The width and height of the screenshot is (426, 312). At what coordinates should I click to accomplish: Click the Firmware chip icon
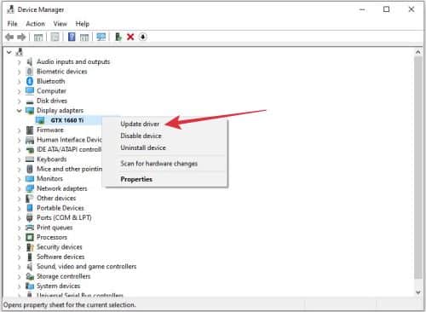click(30, 130)
